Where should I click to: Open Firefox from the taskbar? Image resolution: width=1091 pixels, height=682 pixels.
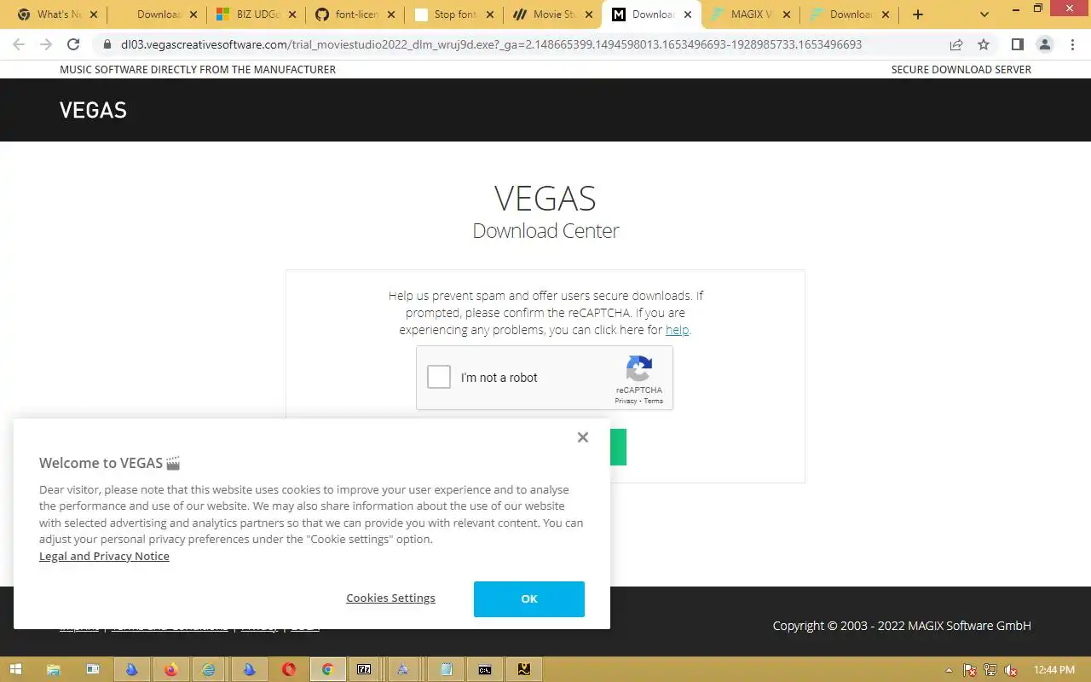point(170,669)
